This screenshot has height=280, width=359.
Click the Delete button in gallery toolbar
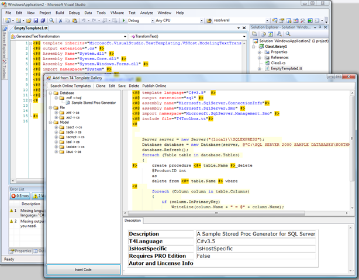click(x=134, y=86)
